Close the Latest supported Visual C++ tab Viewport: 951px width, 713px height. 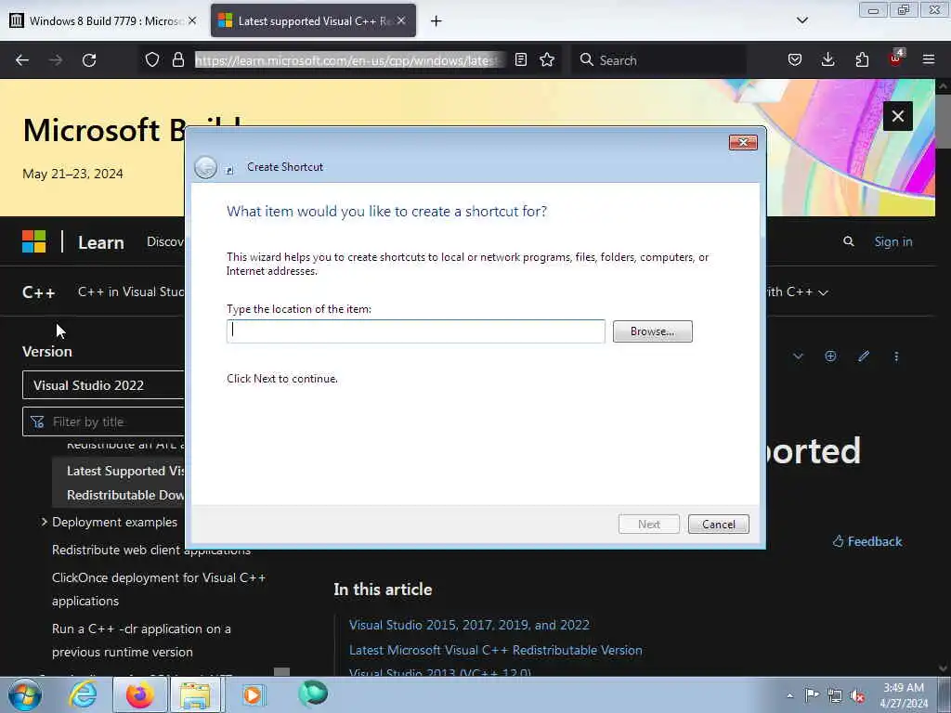tap(401, 20)
